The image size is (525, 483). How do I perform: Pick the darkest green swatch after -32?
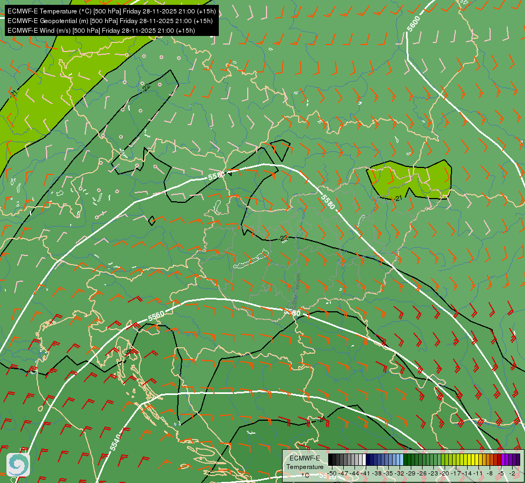[405, 459]
